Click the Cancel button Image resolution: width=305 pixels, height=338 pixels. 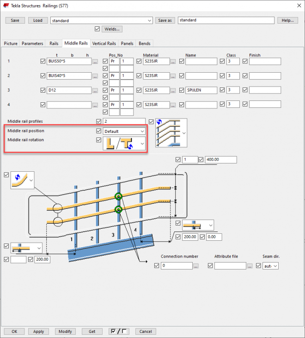pos(146,332)
